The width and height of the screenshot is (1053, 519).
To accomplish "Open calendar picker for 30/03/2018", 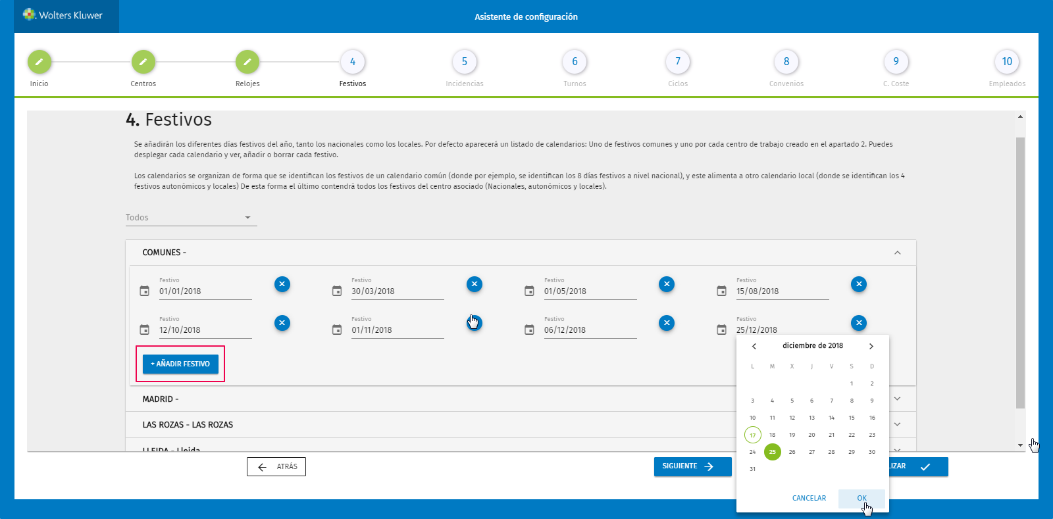I will pos(337,291).
